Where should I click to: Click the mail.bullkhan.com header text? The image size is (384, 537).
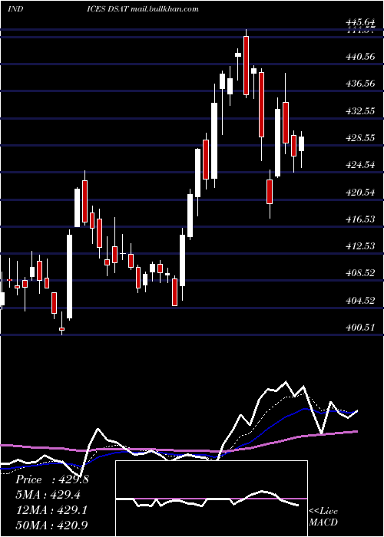click(x=164, y=9)
